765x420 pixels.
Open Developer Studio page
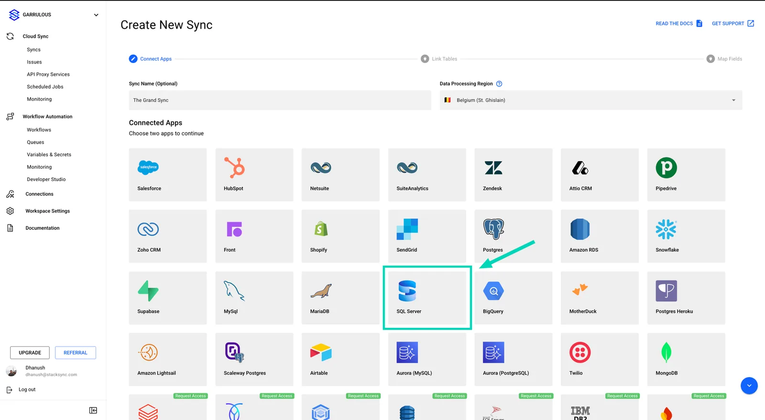click(x=46, y=180)
